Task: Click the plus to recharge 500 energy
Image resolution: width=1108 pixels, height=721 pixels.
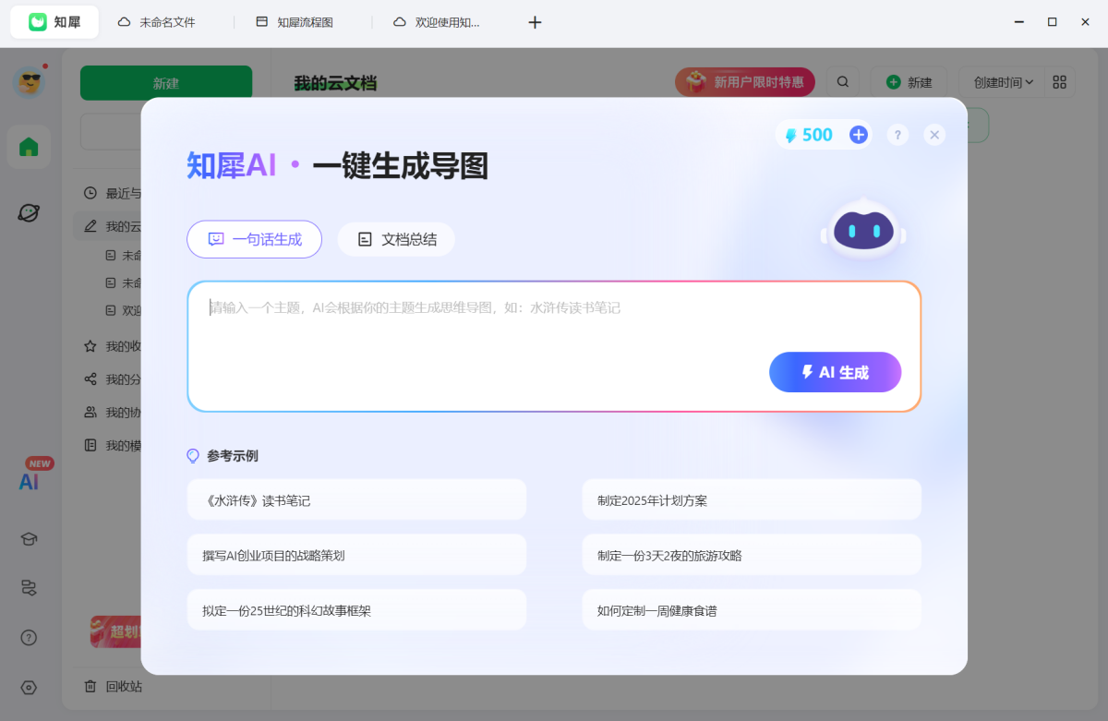Action: click(858, 134)
